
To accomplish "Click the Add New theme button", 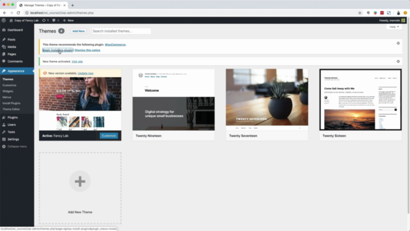I will click(78, 31).
